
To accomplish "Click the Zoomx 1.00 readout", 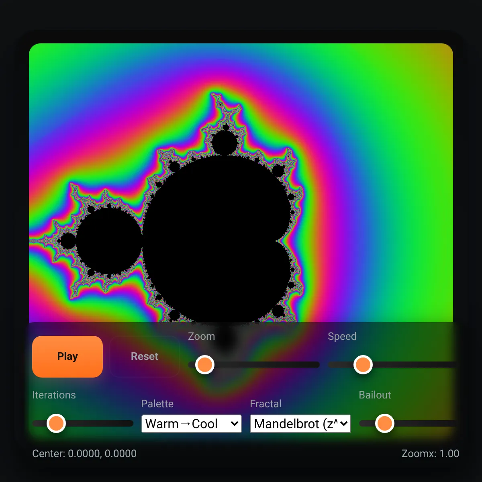I will pos(430,453).
